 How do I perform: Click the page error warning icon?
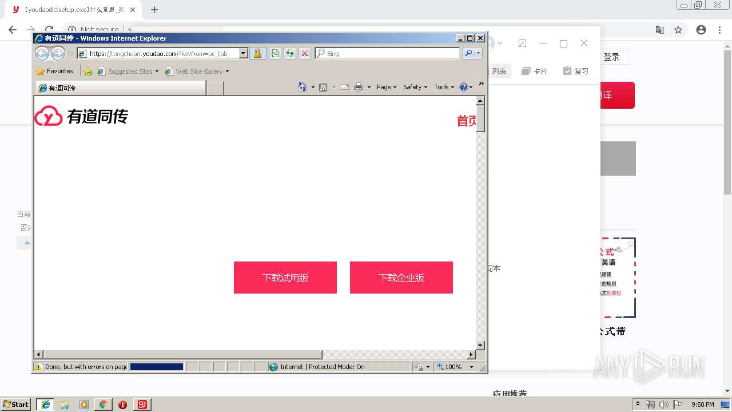coord(39,367)
